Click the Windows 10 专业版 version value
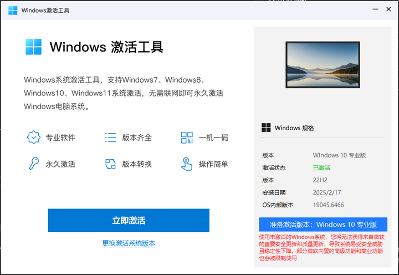The image size is (399, 275). point(339,155)
